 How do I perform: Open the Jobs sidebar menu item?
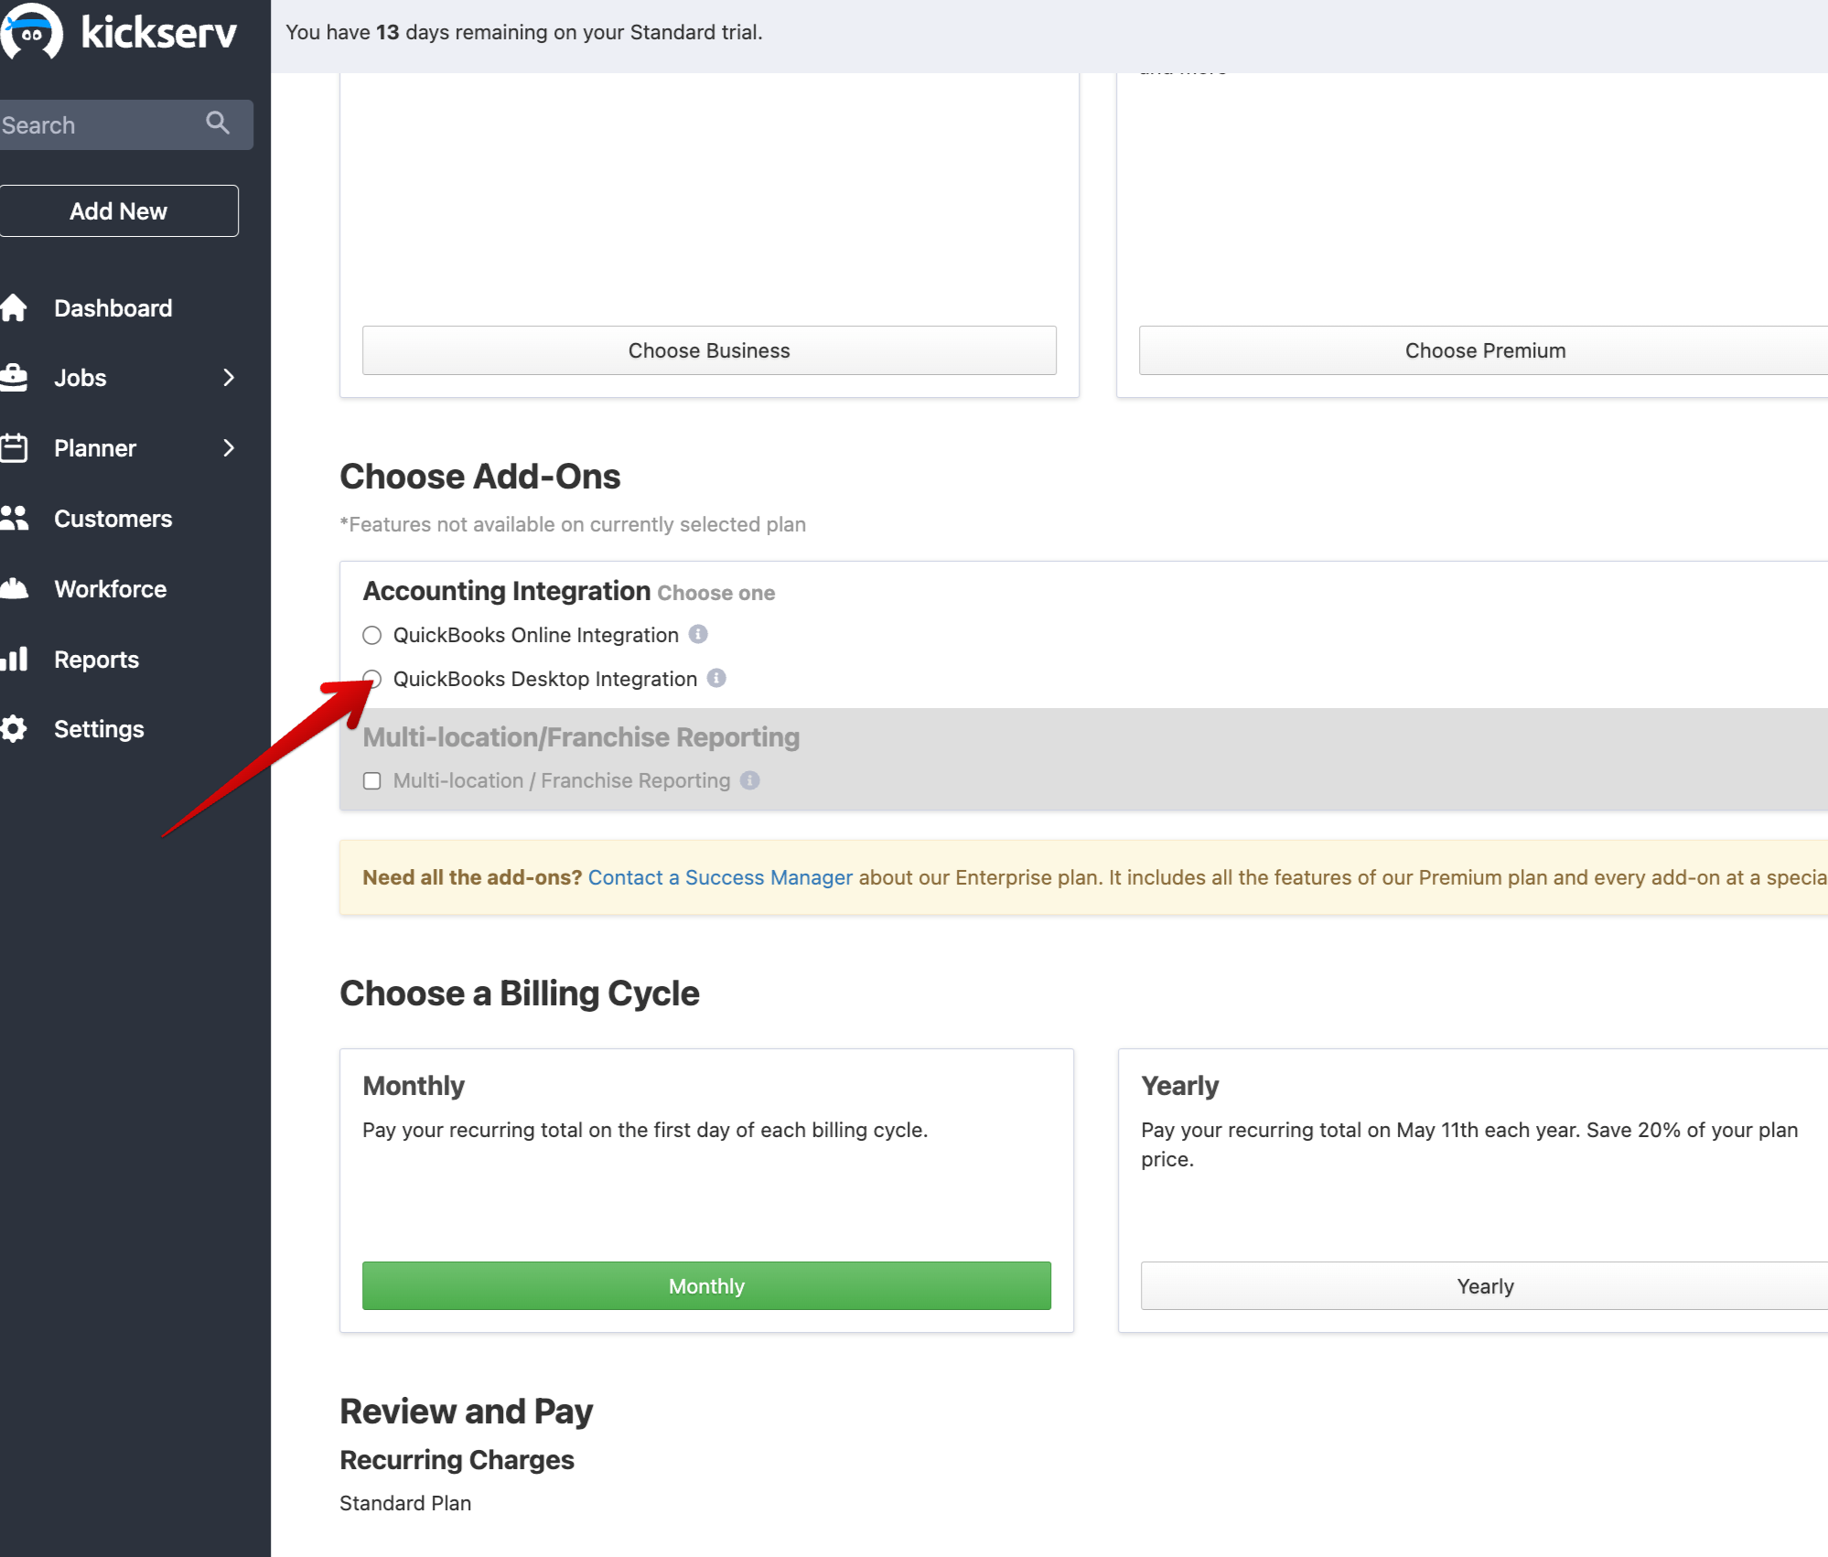[81, 378]
